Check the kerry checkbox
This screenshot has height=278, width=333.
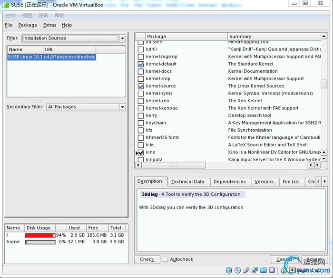(x=141, y=115)
